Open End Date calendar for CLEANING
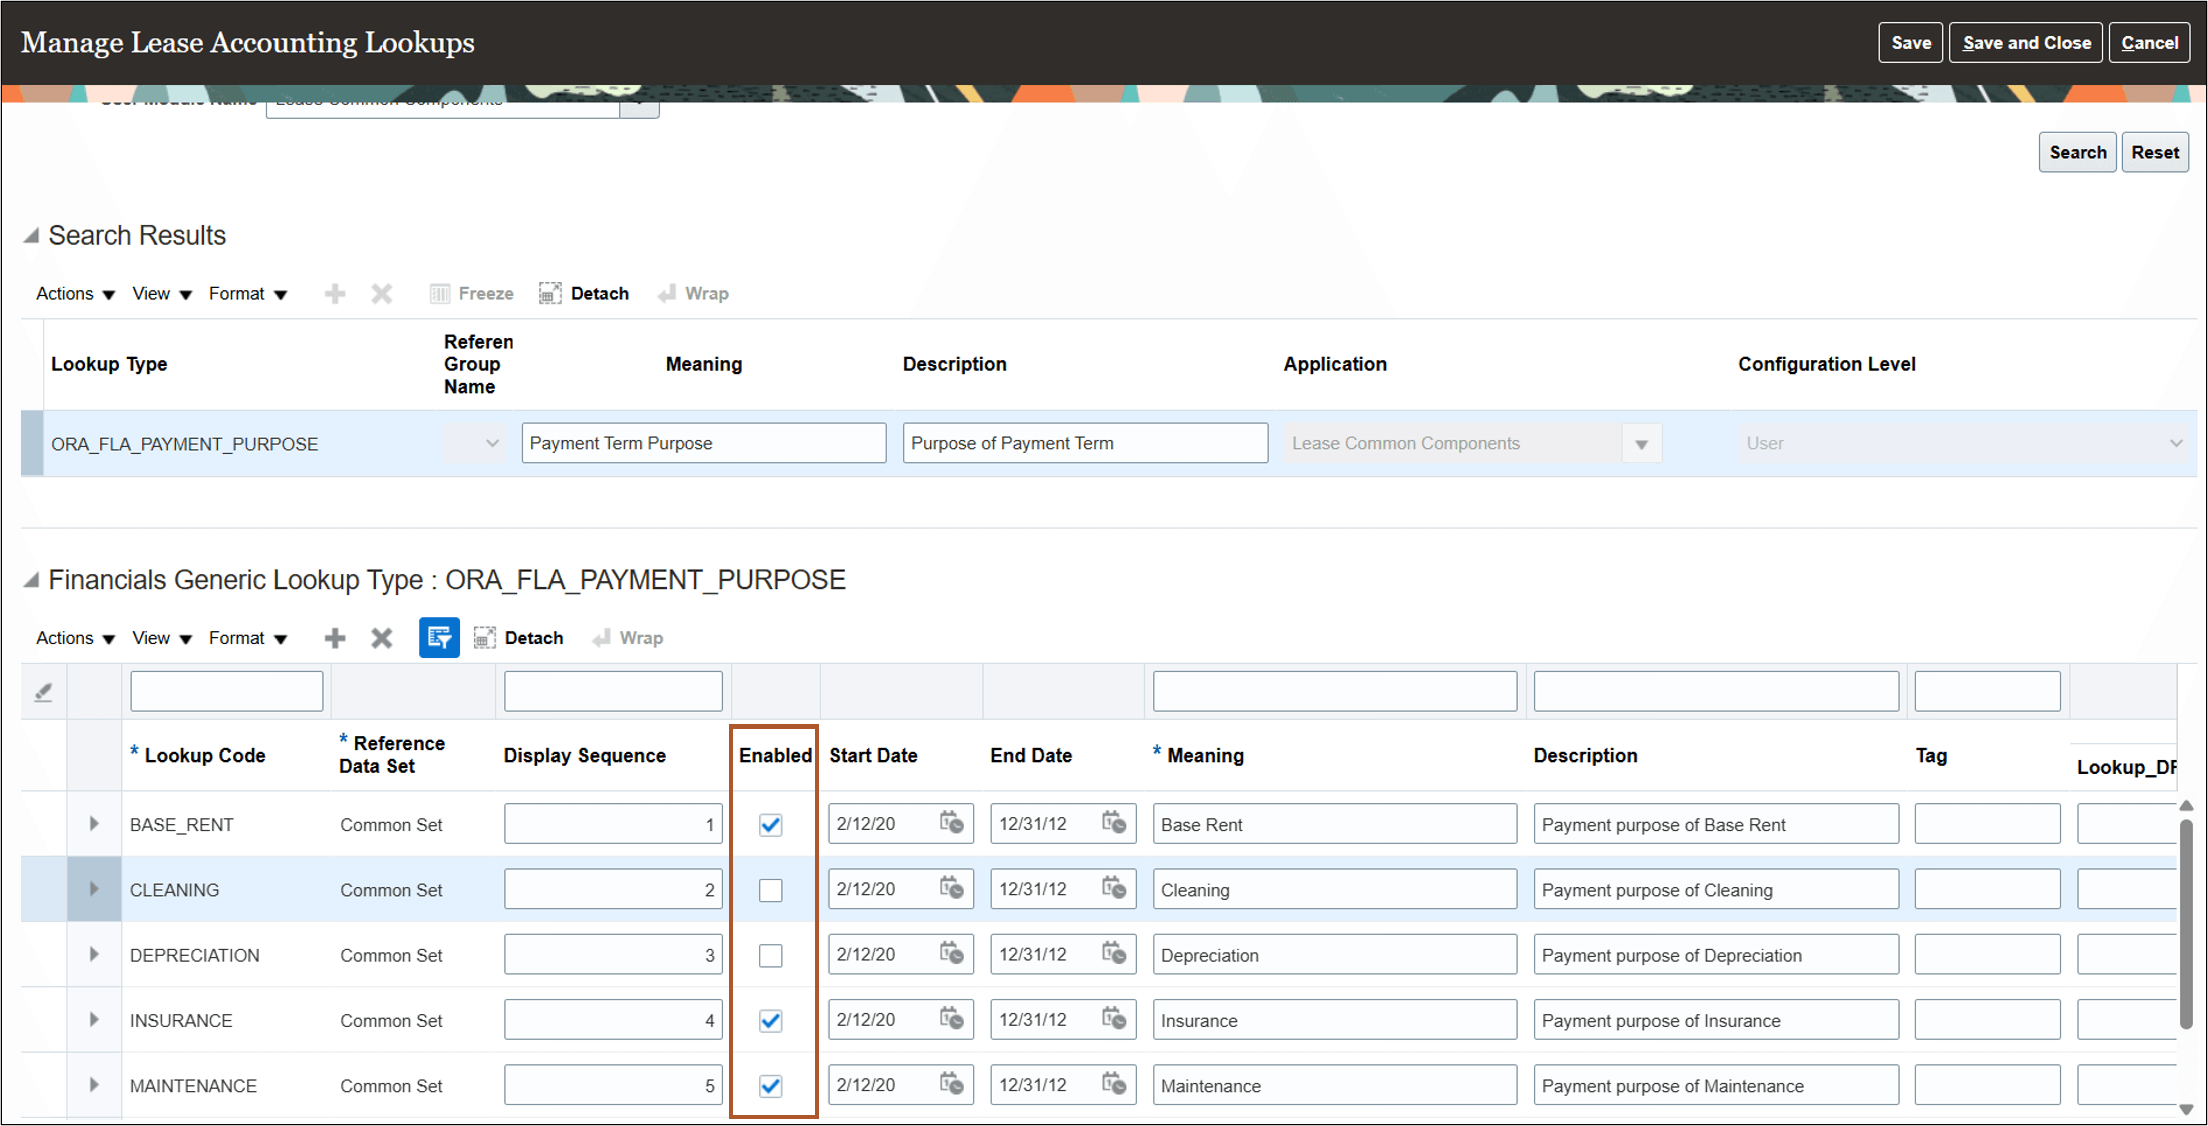This screenshot has width=2208, height=1126. (x=1114, y=889)
